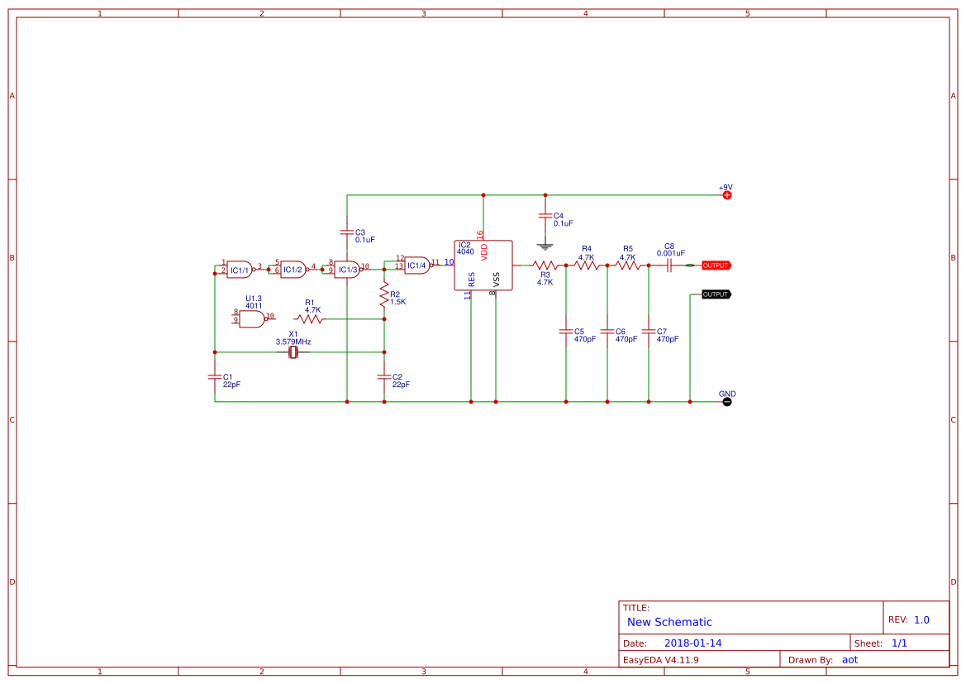Select the X1 3.579MHz crystal symbol
Image resolution: width=966 pixels, height=684 pixels.
point(293,351)
